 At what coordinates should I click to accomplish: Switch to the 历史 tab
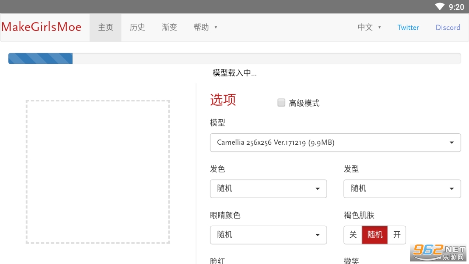tap(137, 27)
